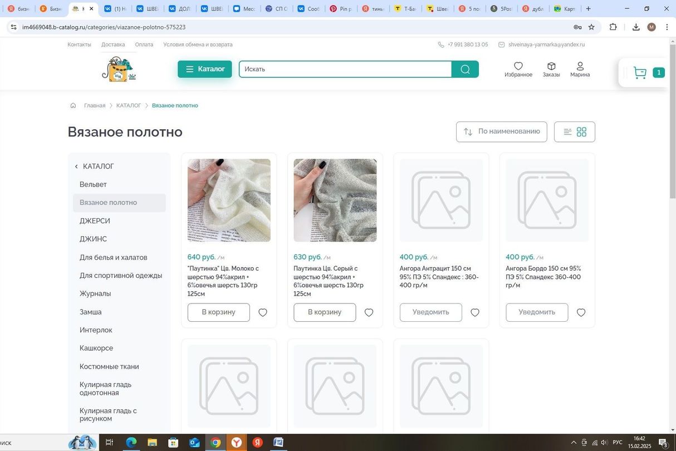Click the КАТАЛОГ breadcrumb link
Viewport: 676px width, 451px height.
click(129, 105)
